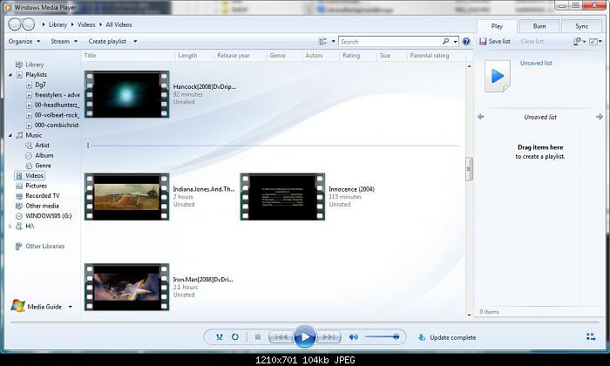Select Album under Music

click(x=44, y=155)
